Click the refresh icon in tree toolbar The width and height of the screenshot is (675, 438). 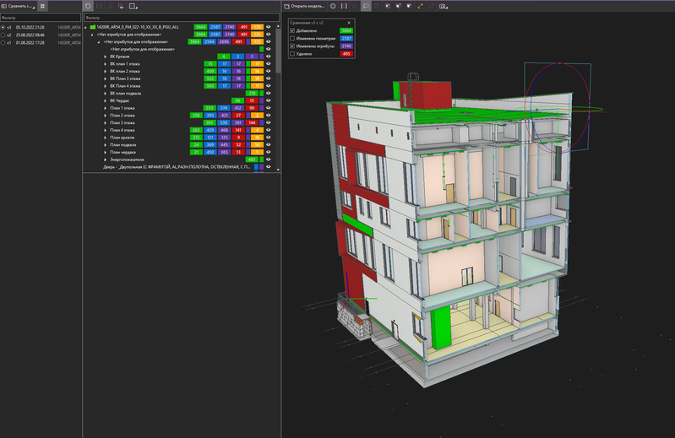[88, 6]
